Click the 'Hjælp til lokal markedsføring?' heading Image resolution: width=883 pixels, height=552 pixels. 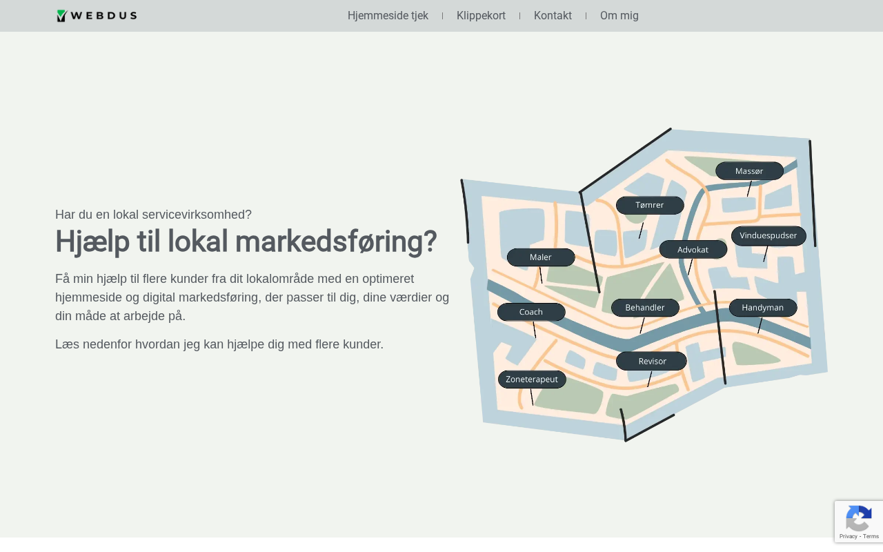coord(246,241)
